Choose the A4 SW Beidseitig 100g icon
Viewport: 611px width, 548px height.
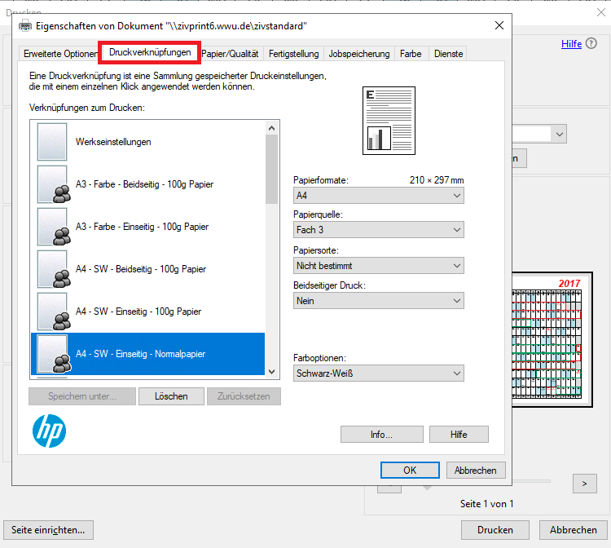[52, 269]
